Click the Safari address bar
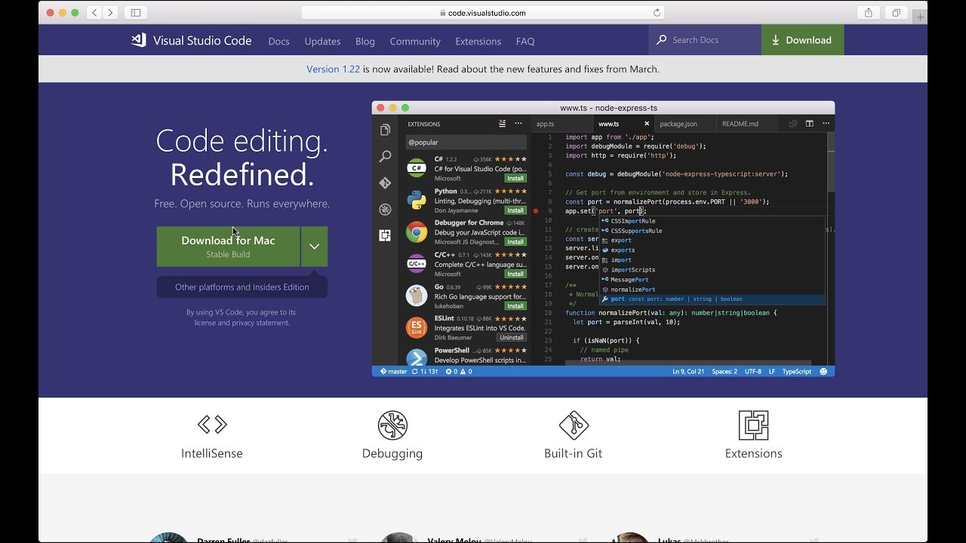The width and height of the screenshot is (966, 543). point(483,13)
